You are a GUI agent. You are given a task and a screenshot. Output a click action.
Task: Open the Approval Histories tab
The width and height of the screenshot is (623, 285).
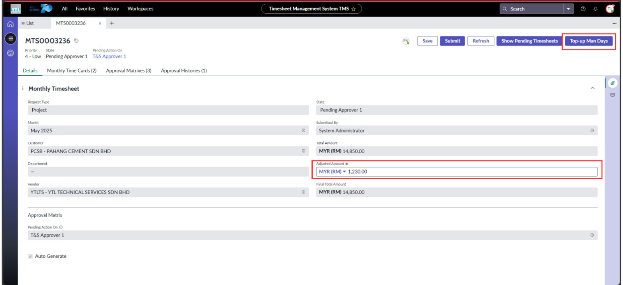(184, 70)
